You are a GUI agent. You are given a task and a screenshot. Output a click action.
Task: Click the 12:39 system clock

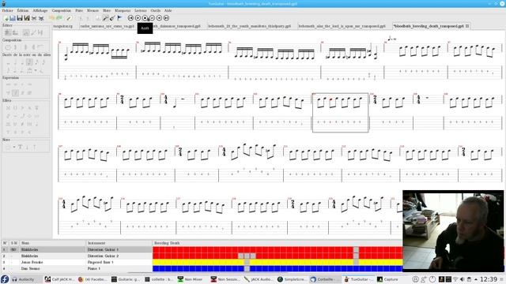[489, 279]
